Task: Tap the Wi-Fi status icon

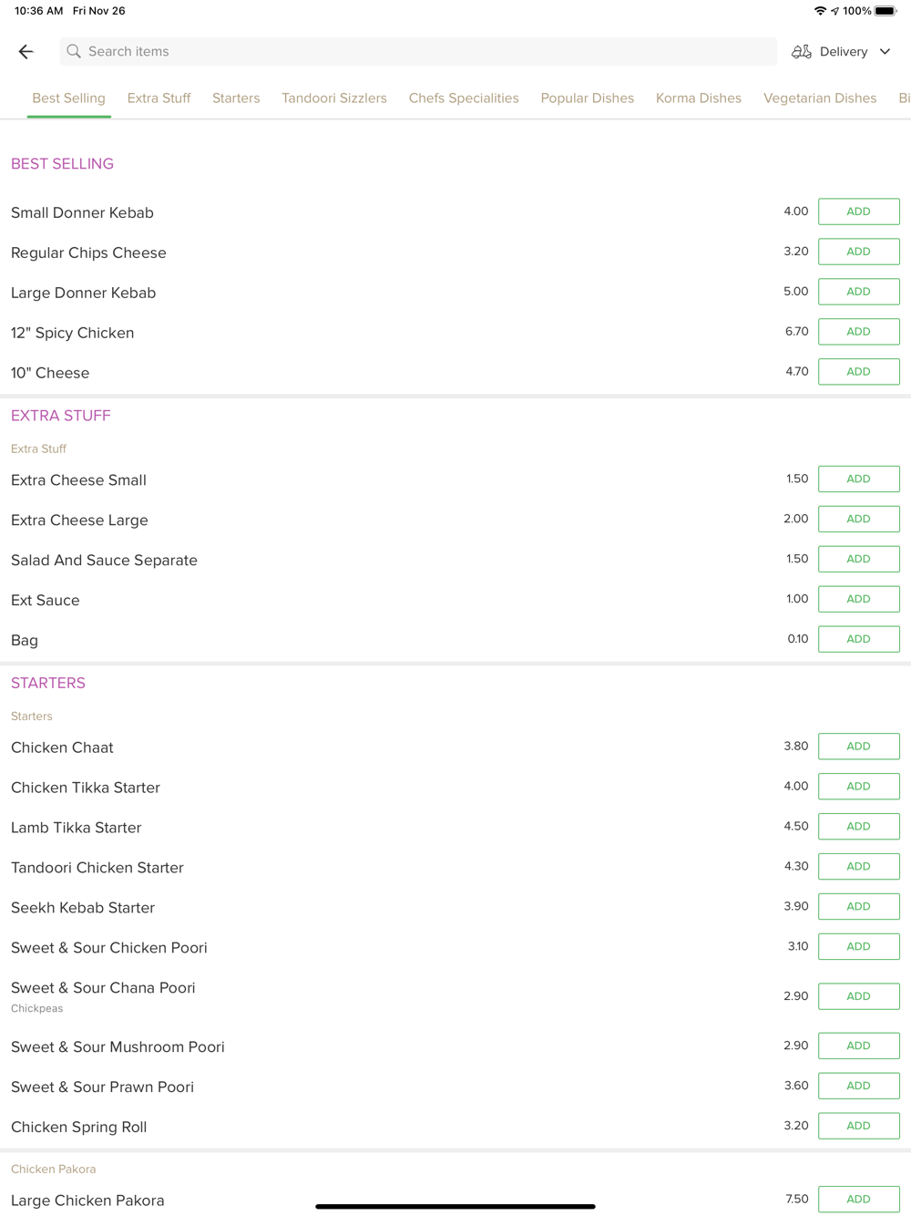Action: click(820, 11)
